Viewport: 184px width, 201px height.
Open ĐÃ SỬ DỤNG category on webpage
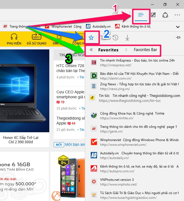click(x=37, y=43)
